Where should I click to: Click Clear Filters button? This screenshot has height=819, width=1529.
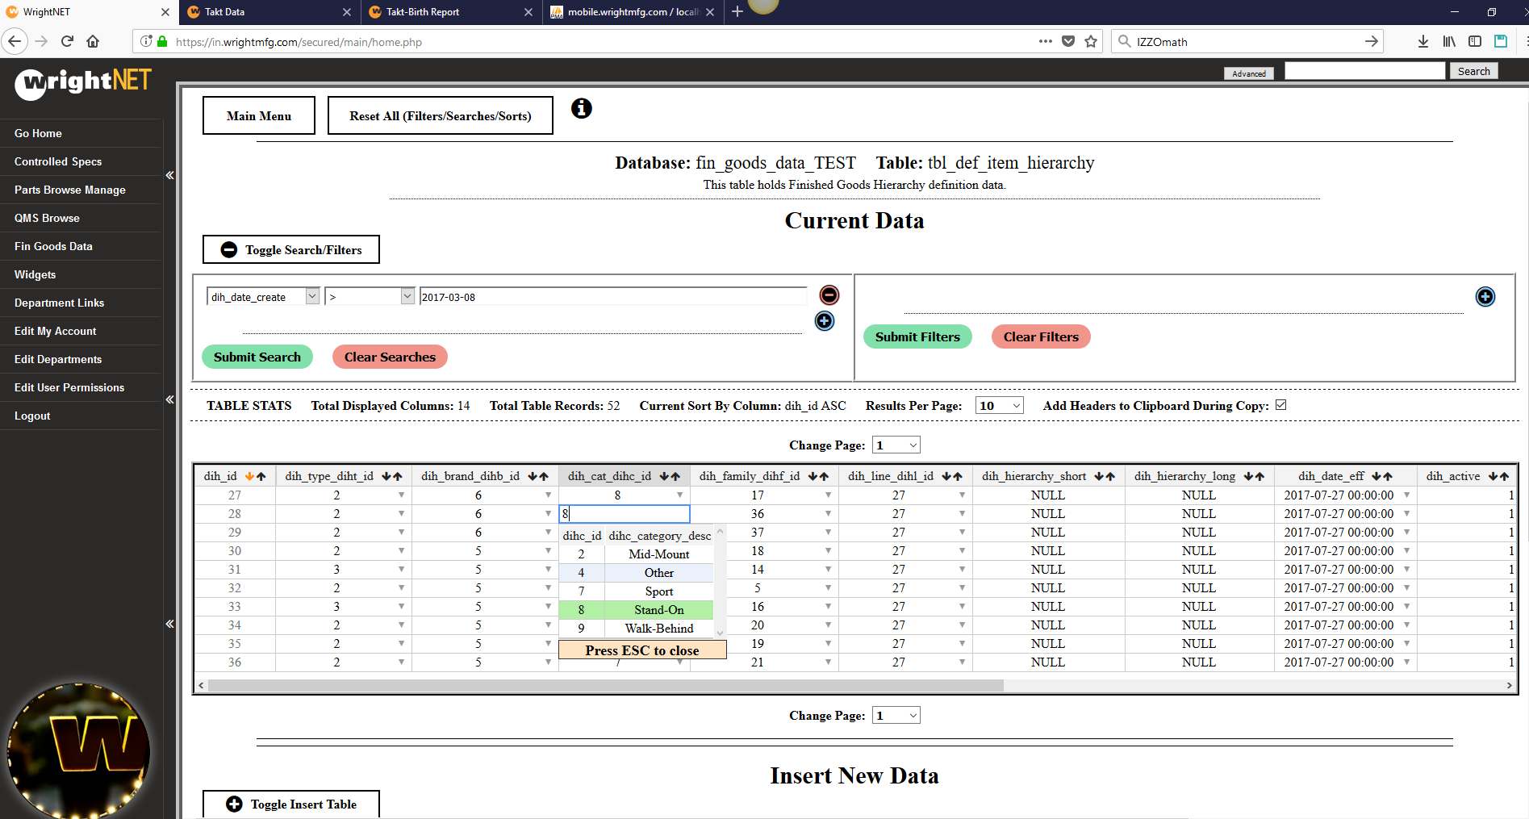click(x=1041, y=336)
